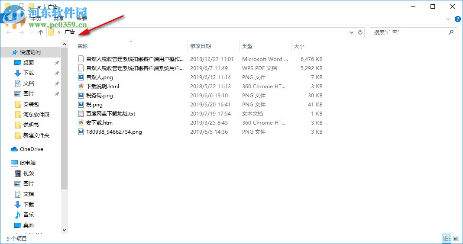Click pin icon beside 下载
463x244 pixels.
point(57,73)
